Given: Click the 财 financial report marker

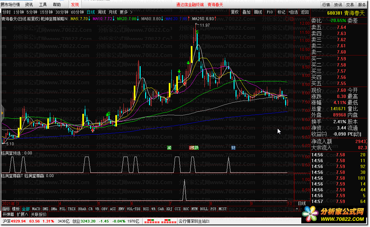Looking at the screenshot, I should pyautogui.click(x=233, y=148).
